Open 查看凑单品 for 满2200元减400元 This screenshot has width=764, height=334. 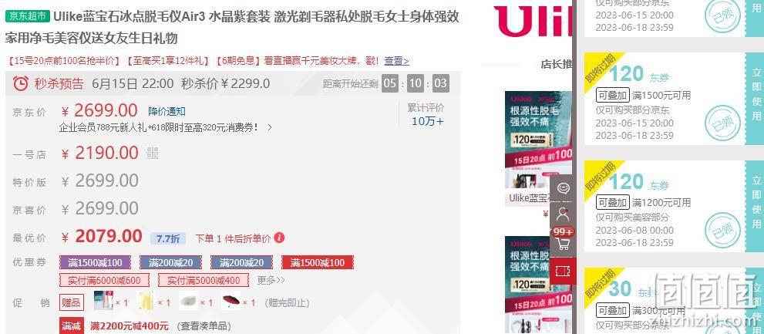(x=204, y=326)
